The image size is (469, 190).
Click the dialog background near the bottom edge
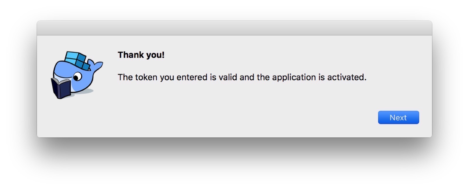click(235, 131)
